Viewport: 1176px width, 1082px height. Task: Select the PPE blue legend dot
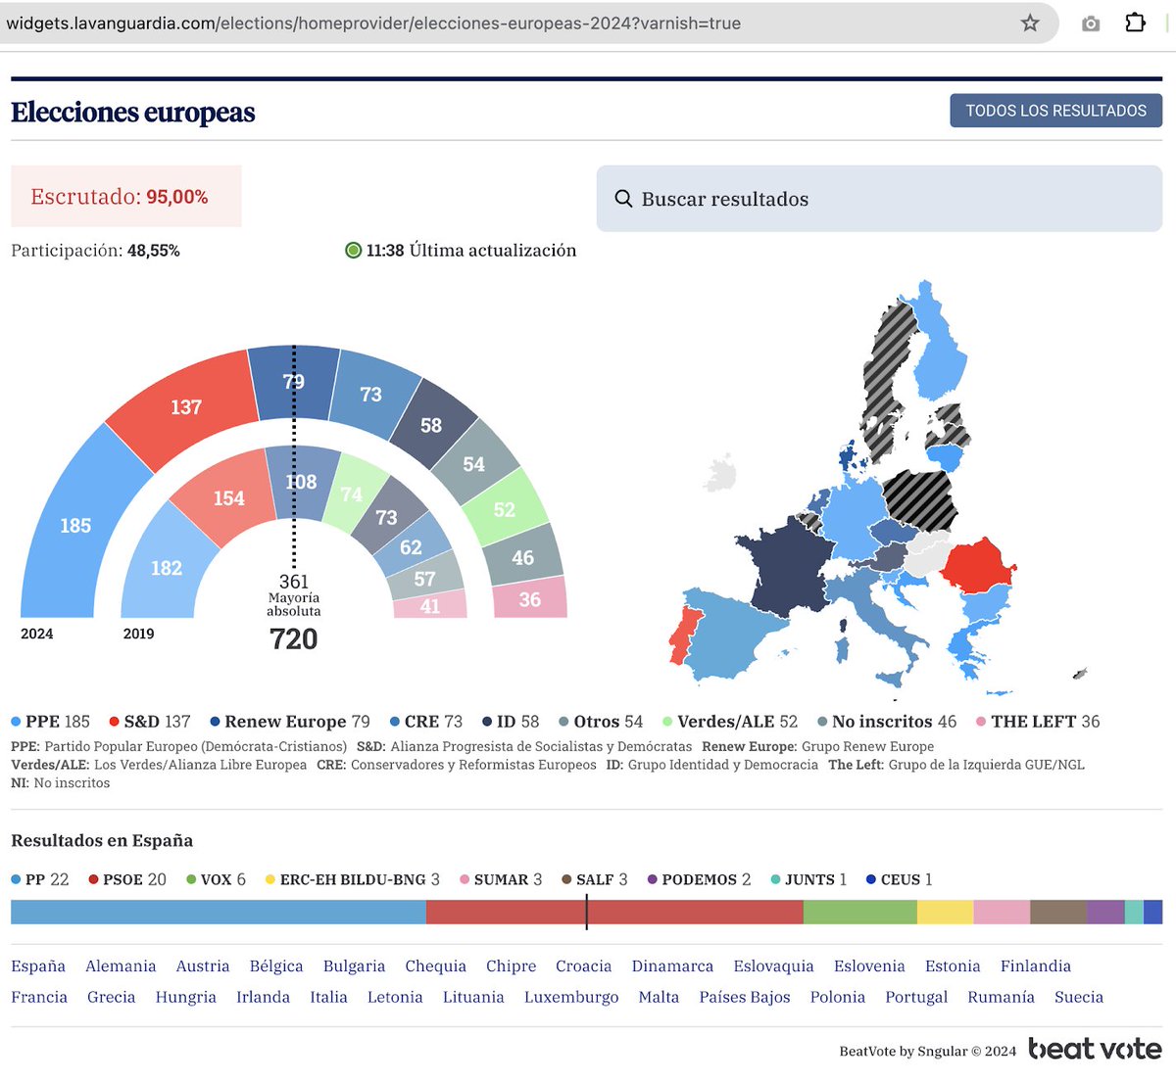(x=16, y=722)
